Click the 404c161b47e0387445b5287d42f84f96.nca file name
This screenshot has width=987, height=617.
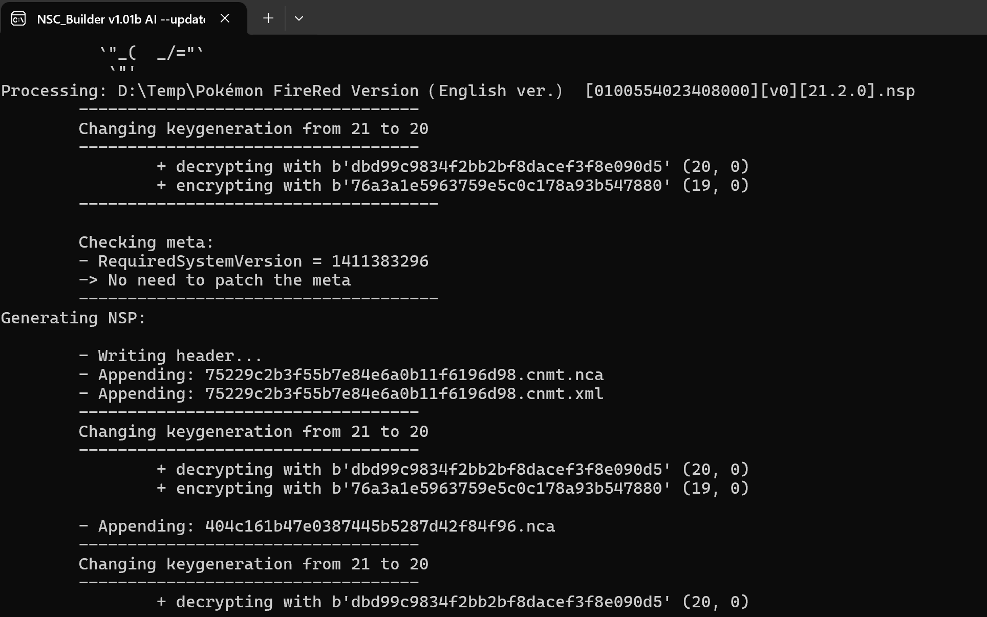pos(380,526)
